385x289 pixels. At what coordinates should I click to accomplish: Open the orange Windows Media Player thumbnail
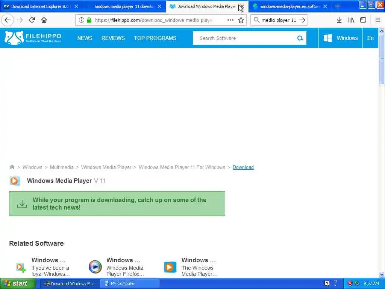coord(170,267)
